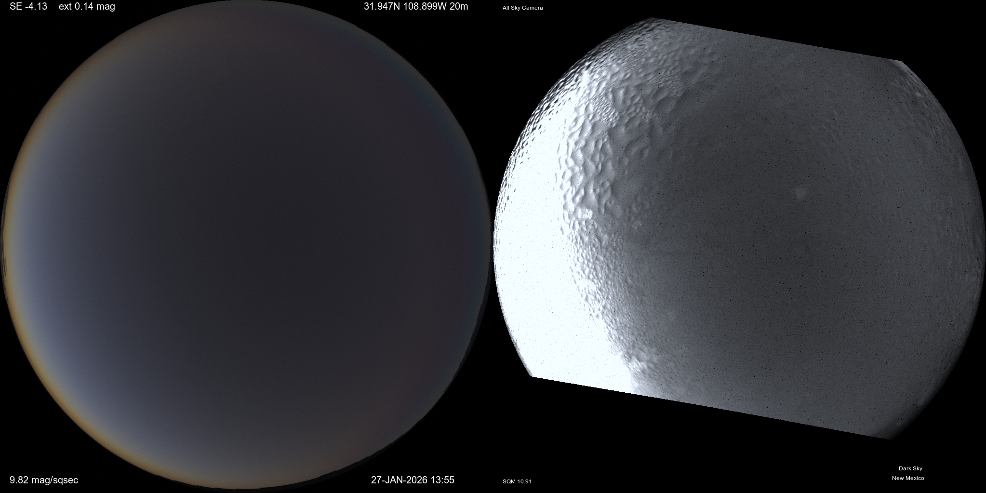Image resolution: width=986 pixels, height=493 pixels.
Task: Click the small light blemish in camera image
Action: pyautogui.click(x=800, y=193)
